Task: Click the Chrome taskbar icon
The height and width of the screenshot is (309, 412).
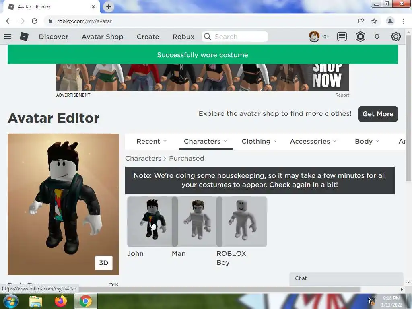Action: tap(86, 301)
